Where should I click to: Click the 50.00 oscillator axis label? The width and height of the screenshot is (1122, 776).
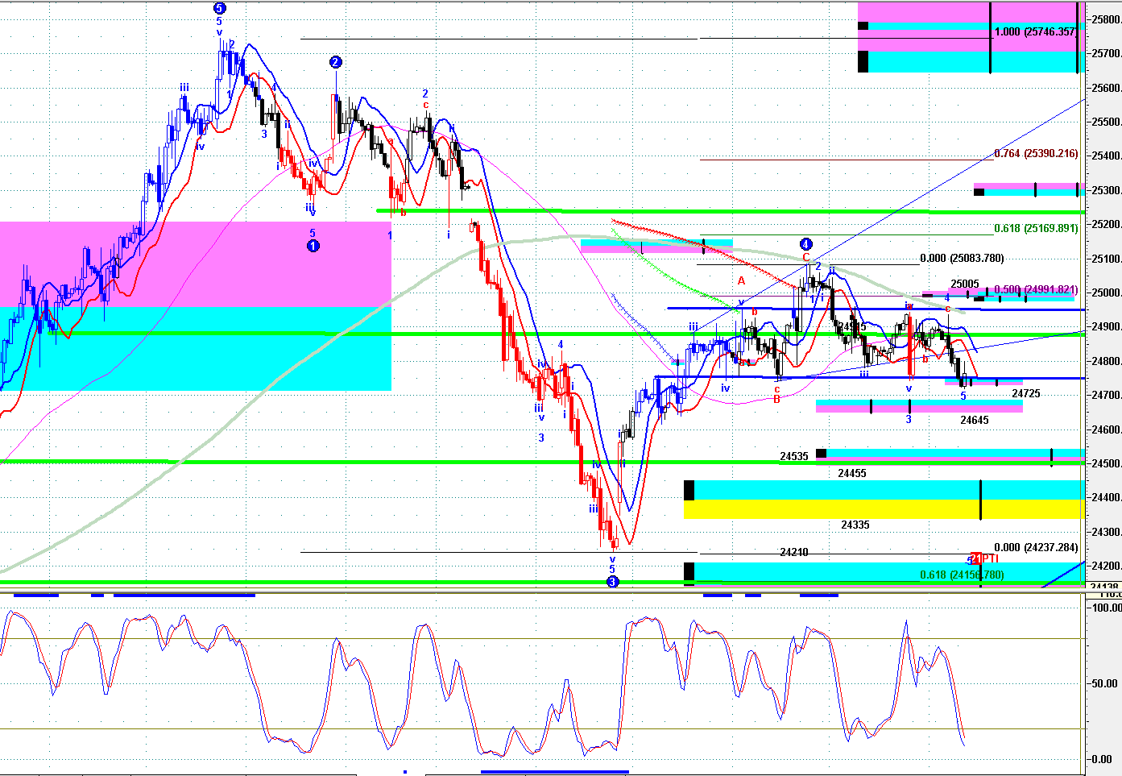pos(1103,683)
